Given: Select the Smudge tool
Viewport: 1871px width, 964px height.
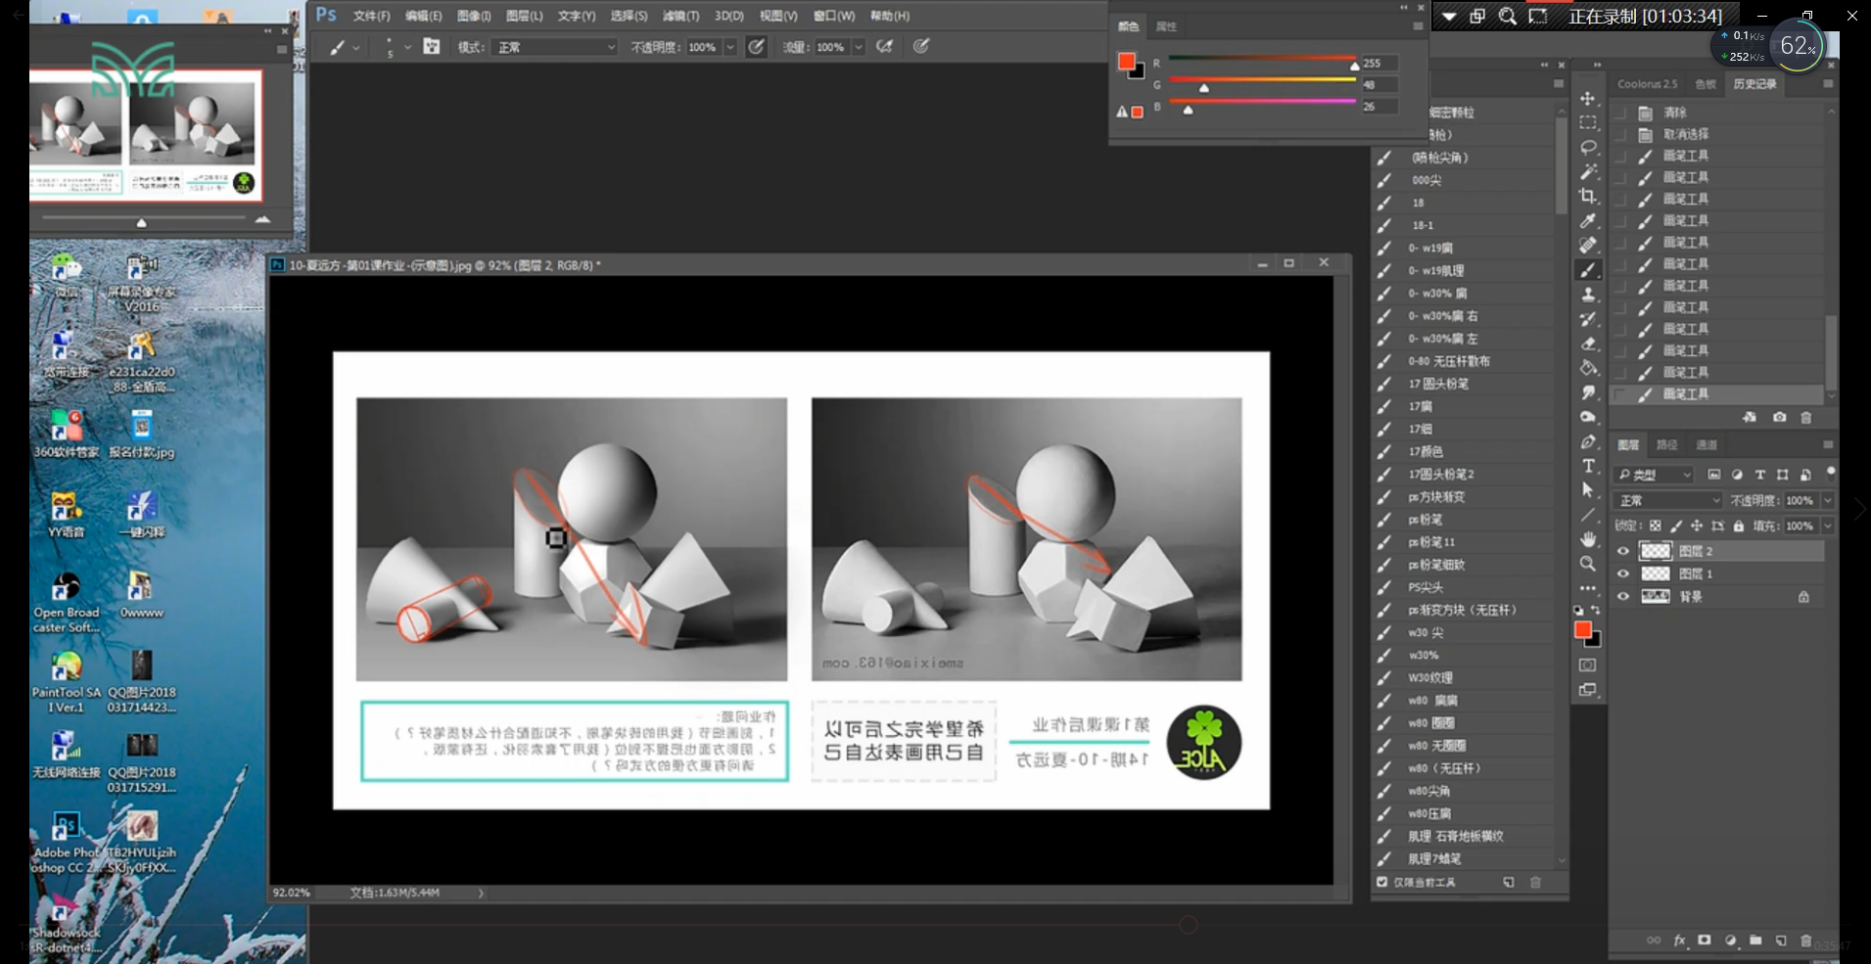Looking at the screenshot, I should (1588, 392).
